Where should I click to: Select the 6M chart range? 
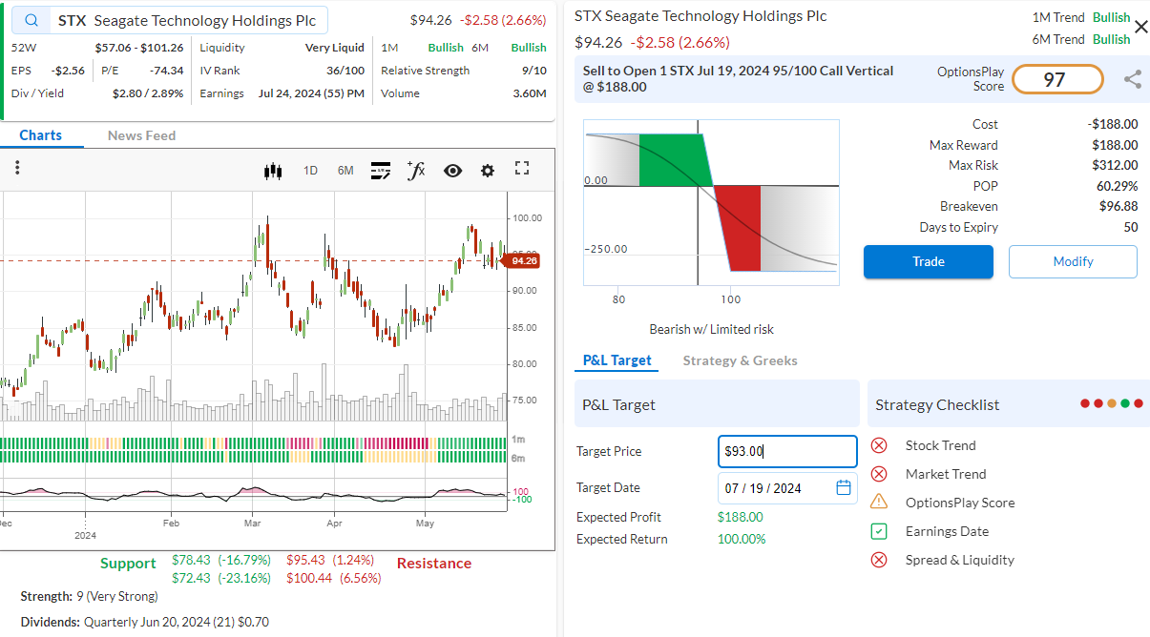(x=345, y=171)
